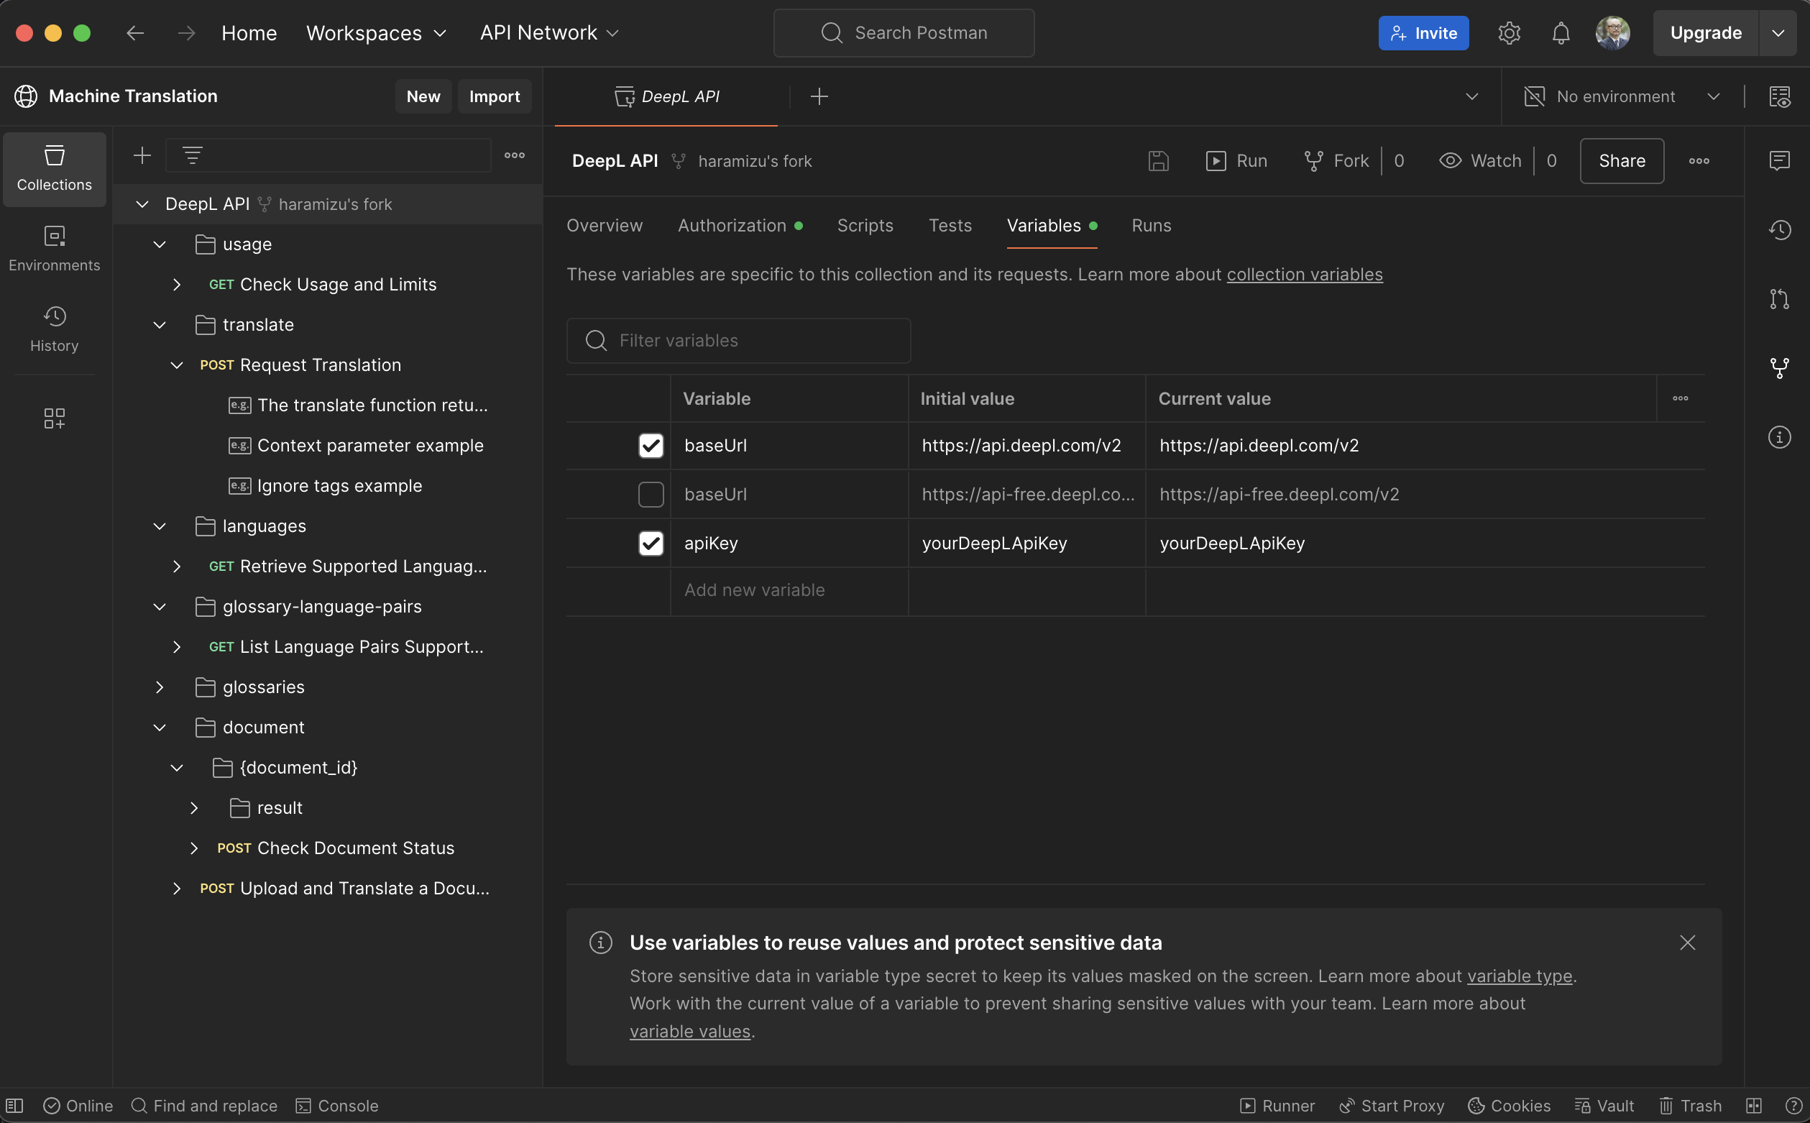Click the Add new variable cell

coord(789,590)
